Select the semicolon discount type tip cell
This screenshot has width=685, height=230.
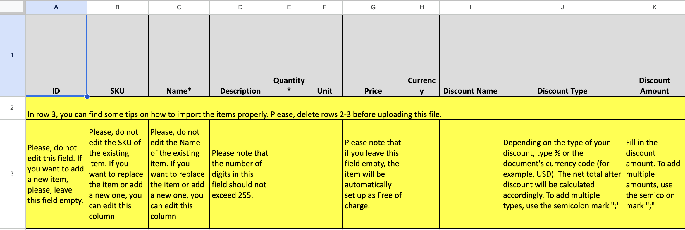pyautogui.click(x=562, y=174)
